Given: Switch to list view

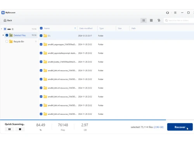Looking at the screenshot, I should click(144, 20).
